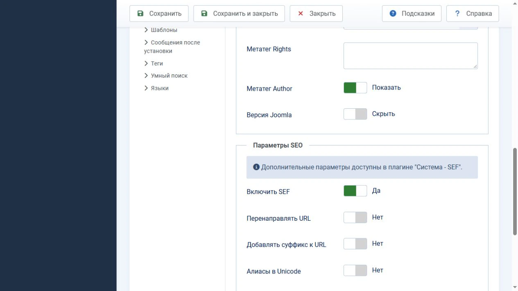Click the Алиасы в Unicode label

[274, 271]
